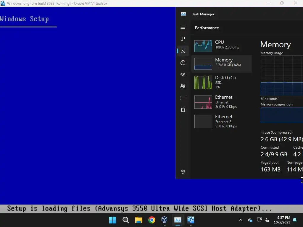303x227 pixels.
Task: Click '163 MB' paged pool value
Action: [270, 169]
